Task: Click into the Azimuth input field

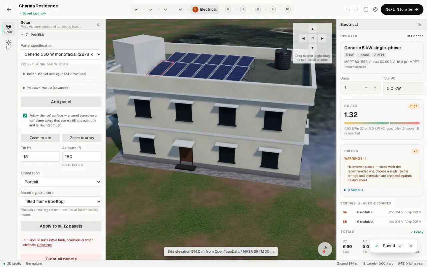Action: [x=82, y=157]
